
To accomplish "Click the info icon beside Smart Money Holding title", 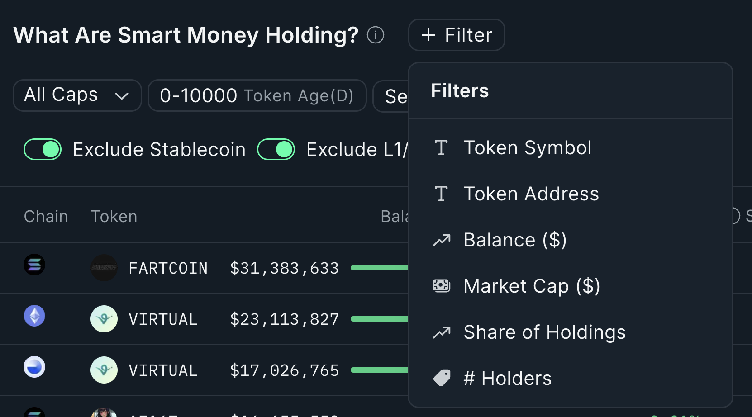I will (x=376, y=35).
